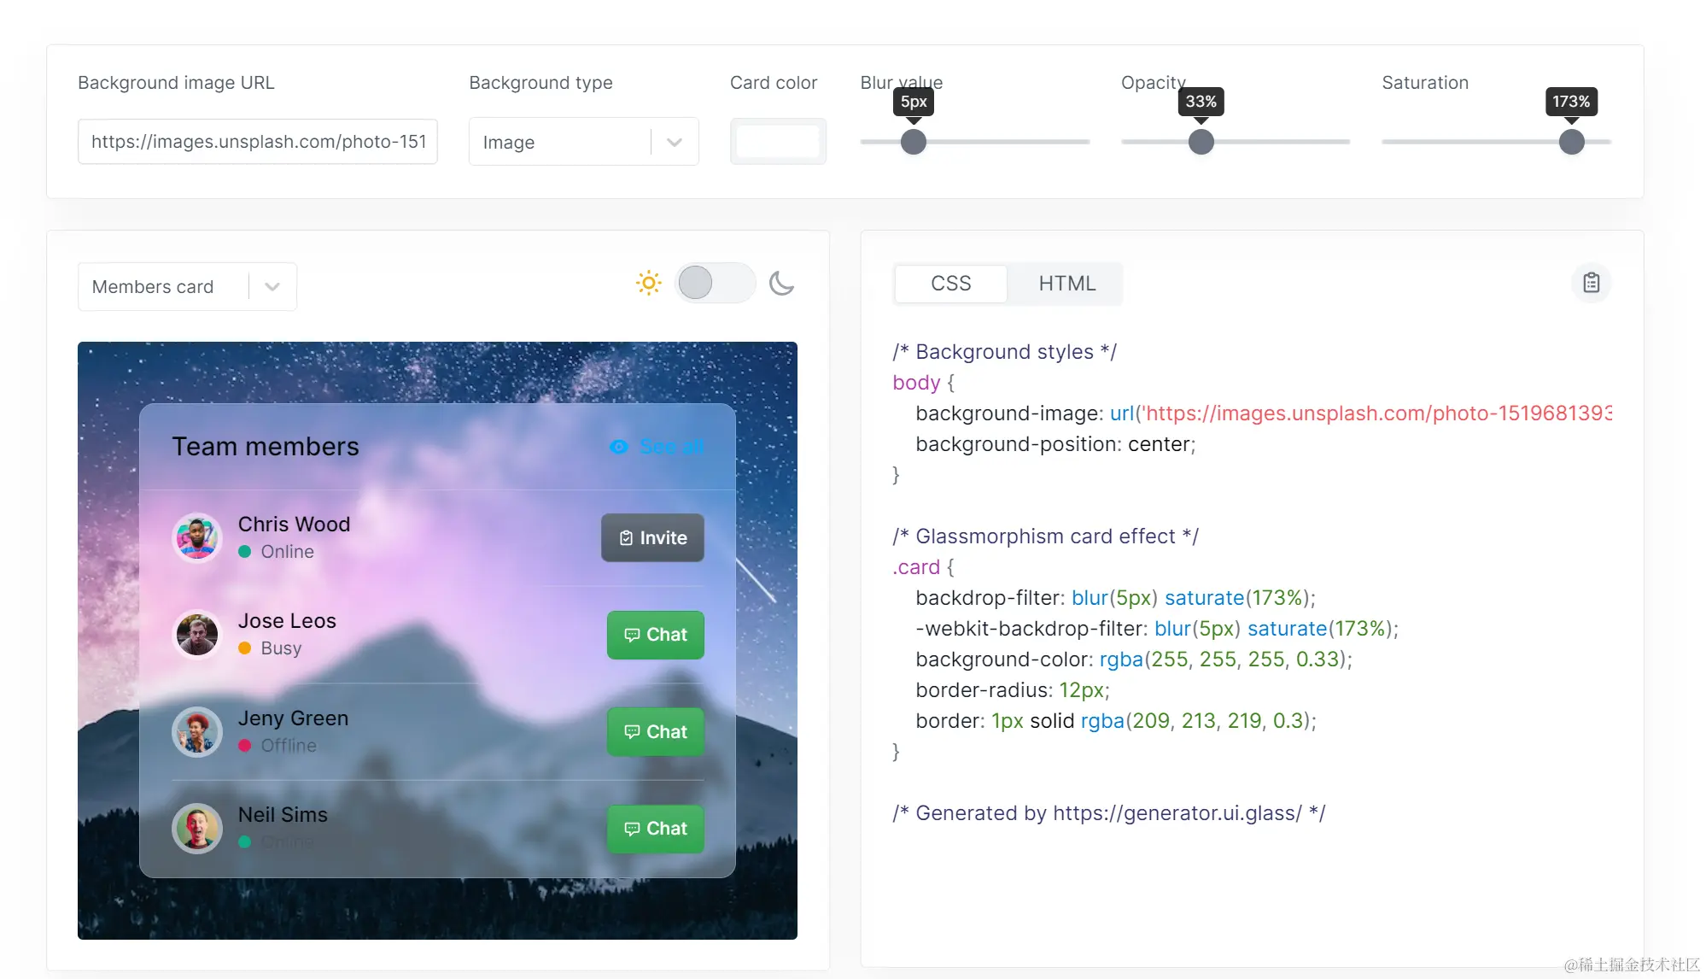The width and height of the screenshot is (1706, 979).
Task: Click the Background image URL field
Action: click(258, 142)
